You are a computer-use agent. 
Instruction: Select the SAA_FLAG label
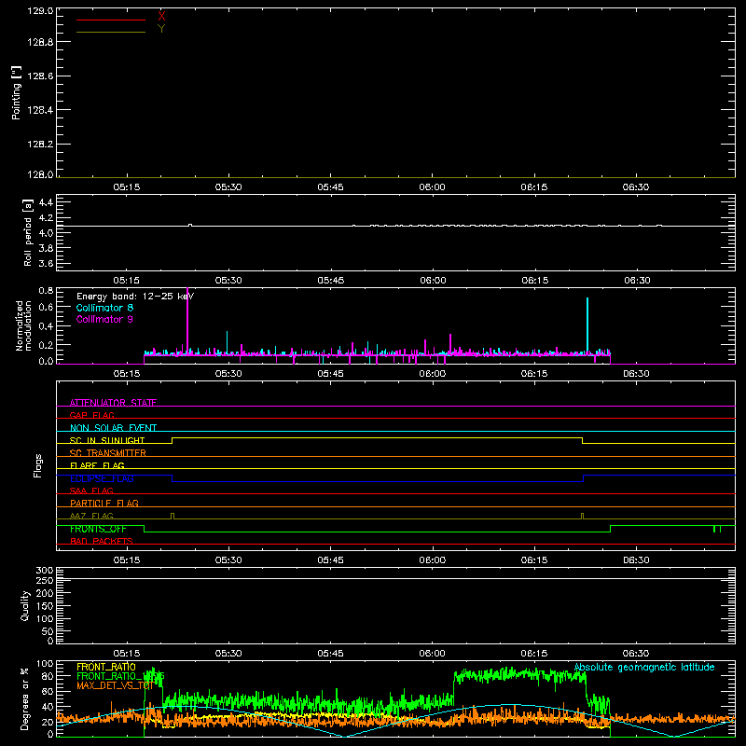pyautogui.click(x=91, y=490)
